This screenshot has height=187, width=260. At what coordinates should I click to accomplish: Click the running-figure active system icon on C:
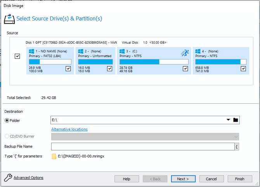point(185,53)
